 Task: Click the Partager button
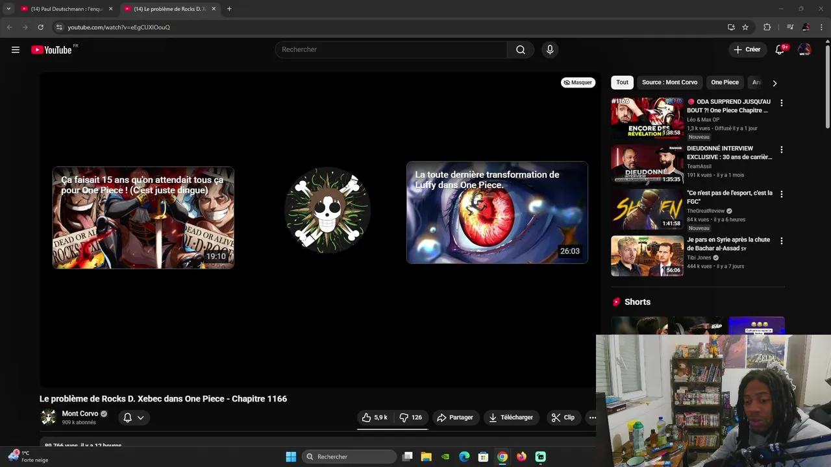click(455, 418)
